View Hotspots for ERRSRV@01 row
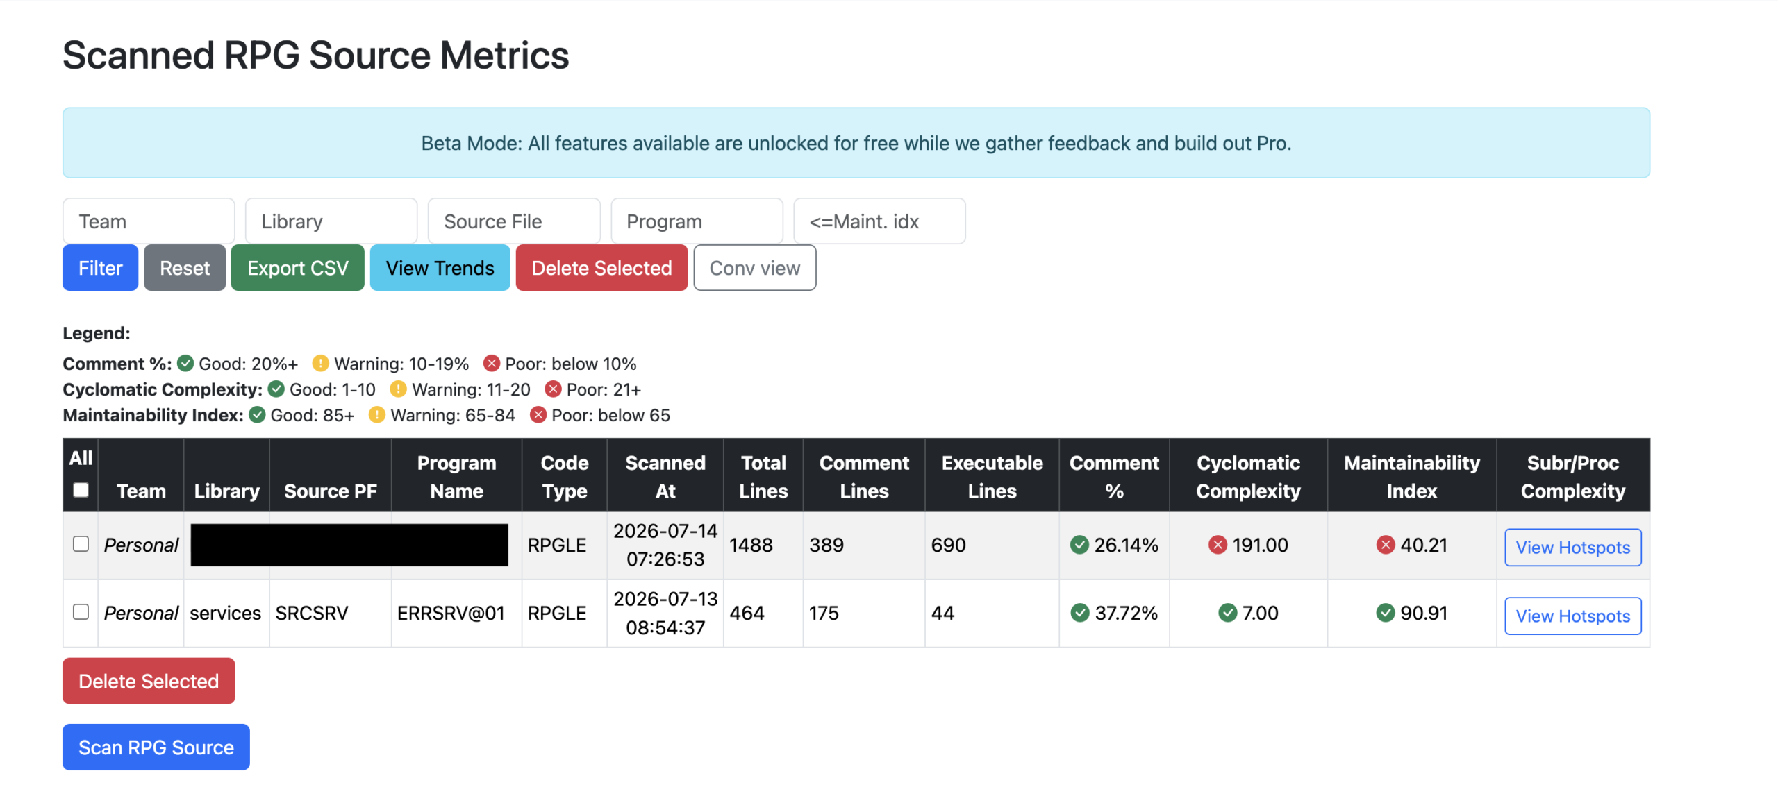Image resolution: width=1778 pixels, height=812 pixels. point(1572,616)
